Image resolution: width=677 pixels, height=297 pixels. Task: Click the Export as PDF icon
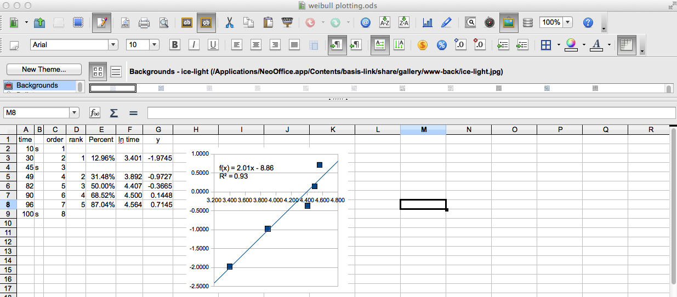point(125,23)
